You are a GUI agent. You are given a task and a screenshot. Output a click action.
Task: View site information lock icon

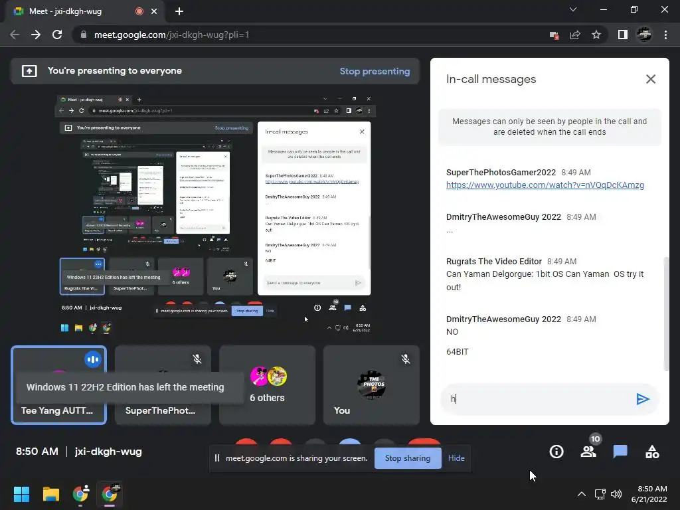84,35
